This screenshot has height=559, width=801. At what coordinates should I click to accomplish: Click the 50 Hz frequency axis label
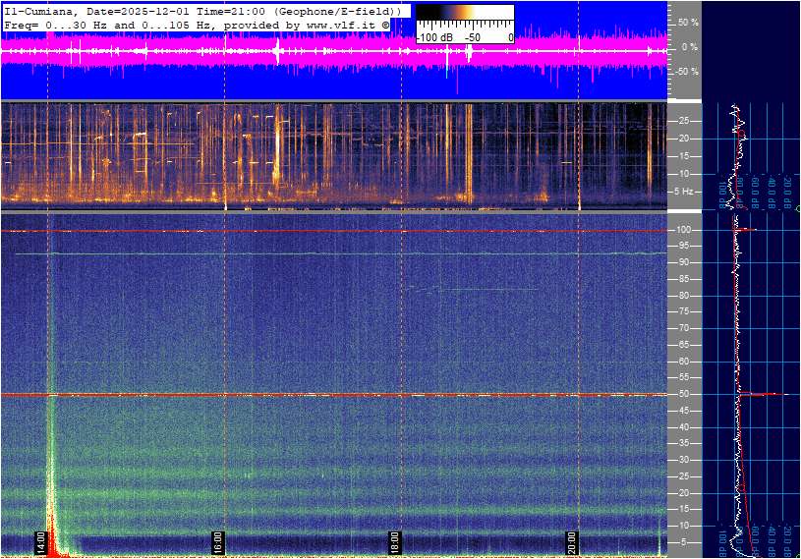[683, 394]
